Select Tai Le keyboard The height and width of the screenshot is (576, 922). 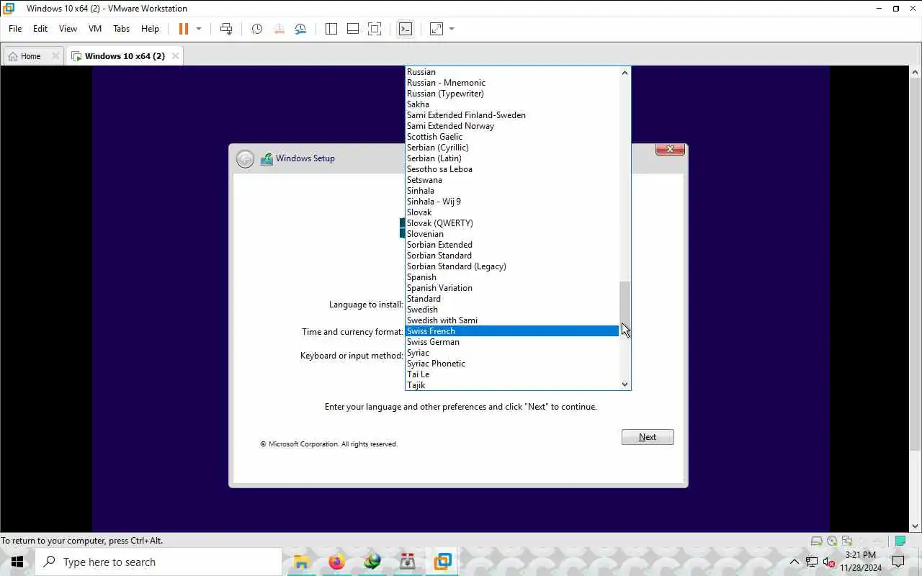pos(511,374)
